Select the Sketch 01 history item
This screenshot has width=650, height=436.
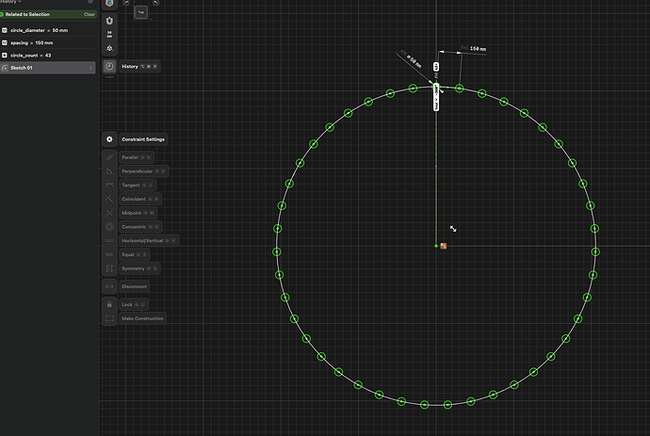(x=48, y=68)
